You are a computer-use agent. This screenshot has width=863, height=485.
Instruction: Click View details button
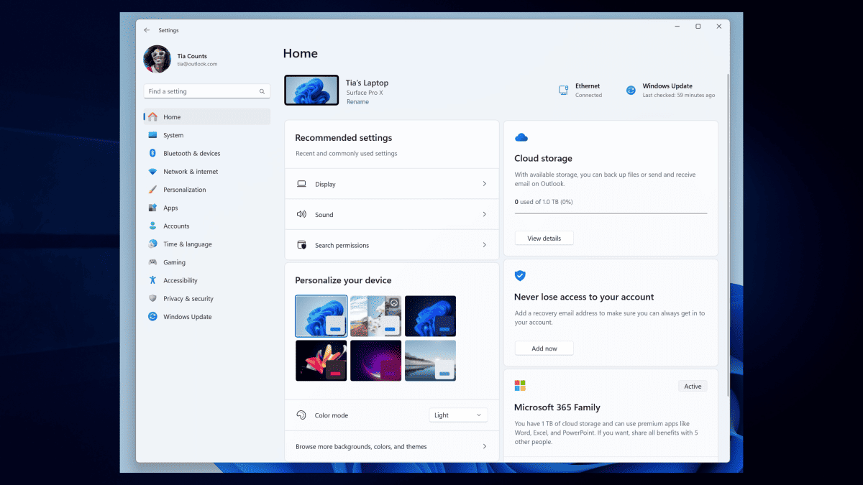point(544,238)
